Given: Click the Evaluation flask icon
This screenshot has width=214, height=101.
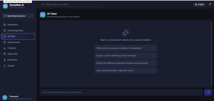Looking at the screenshot, I should coord(5,60).
